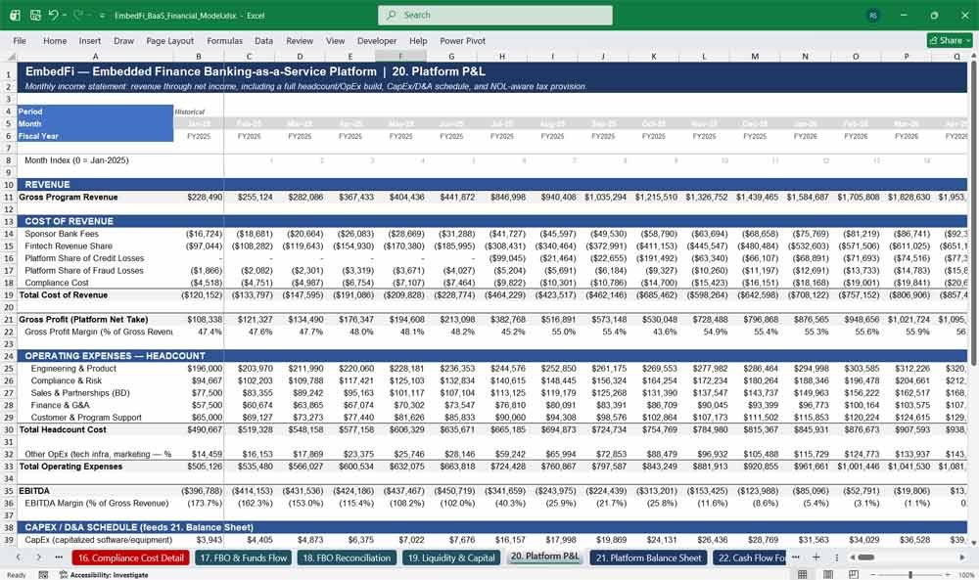Click the zoom out minus button
The height and width of the screenshot is (580, 979).
click(x=873, y=574)
